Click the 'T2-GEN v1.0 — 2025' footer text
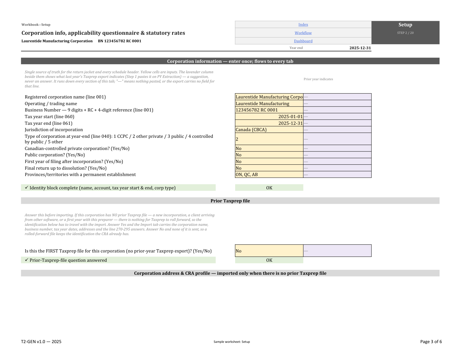 41,342
